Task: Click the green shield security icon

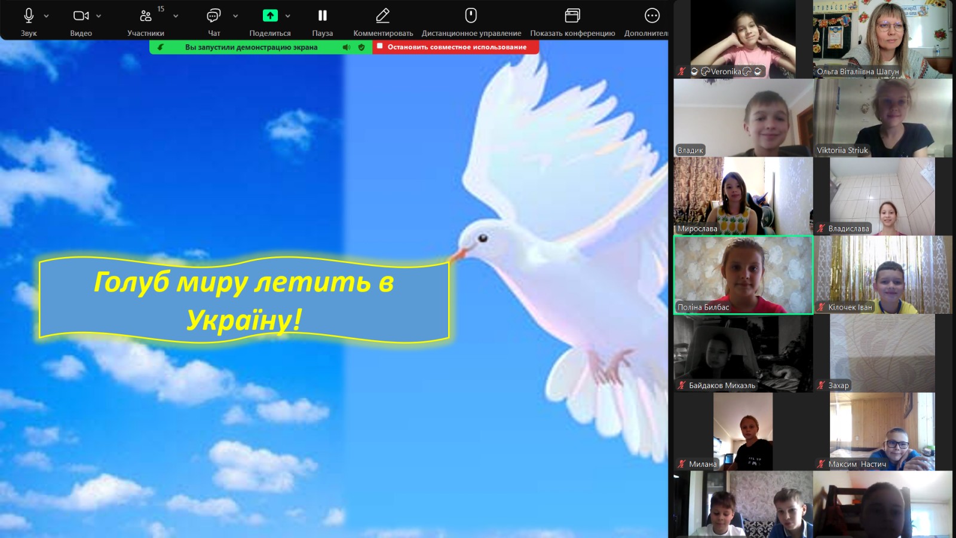Action: tap(361, 47)
